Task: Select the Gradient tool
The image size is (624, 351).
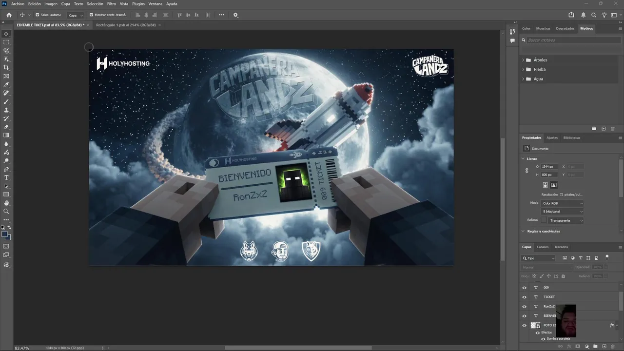Action: click(x=6, y=136)
